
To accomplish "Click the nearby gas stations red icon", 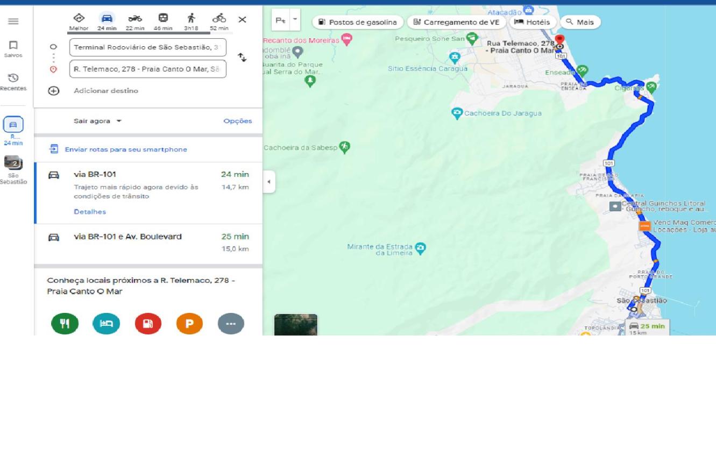I will pos(148,324).
